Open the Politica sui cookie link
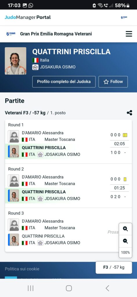137x297 pixels. point(22,269)
